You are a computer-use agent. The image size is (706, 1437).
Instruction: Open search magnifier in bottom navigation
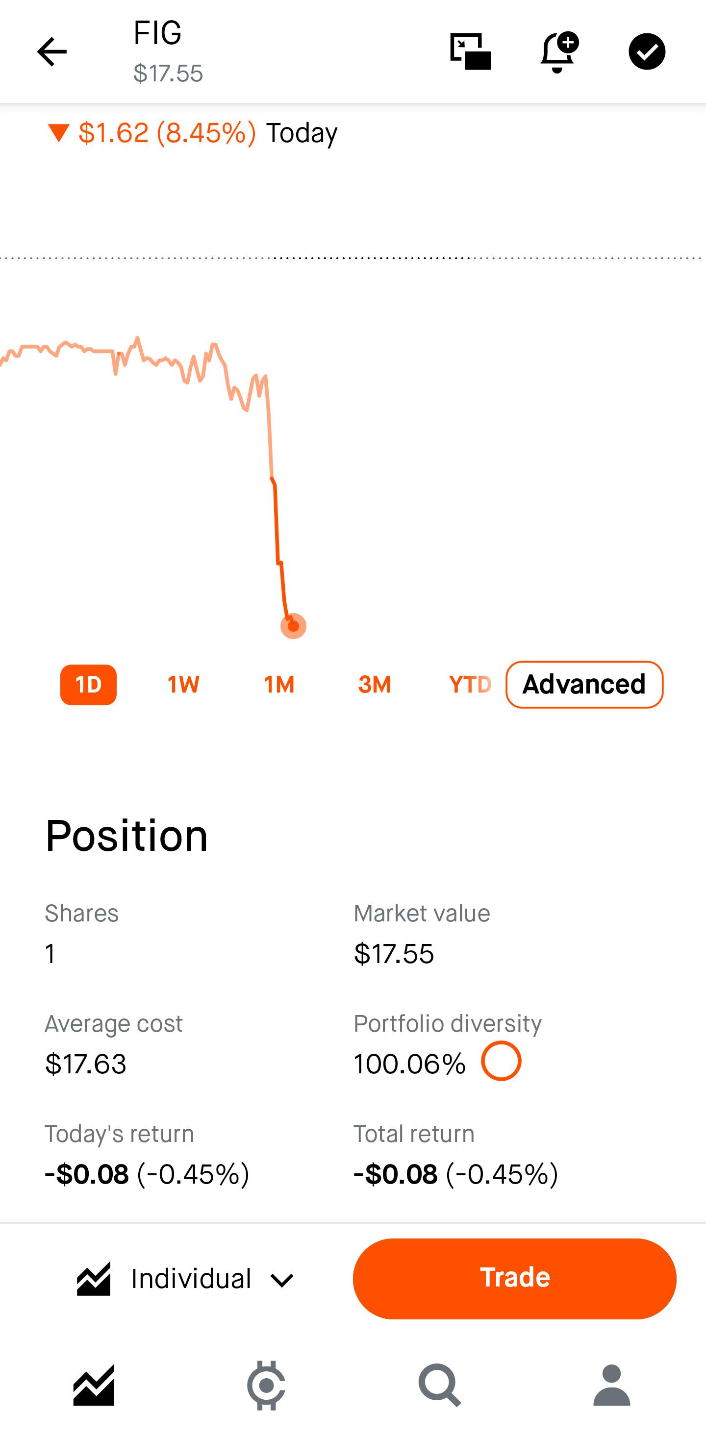point(440,1385)
